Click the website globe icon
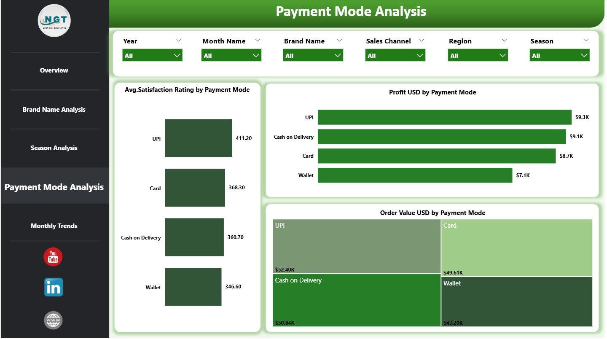Image resolution: width=607 pixels, height=339 pixels. 54,320
